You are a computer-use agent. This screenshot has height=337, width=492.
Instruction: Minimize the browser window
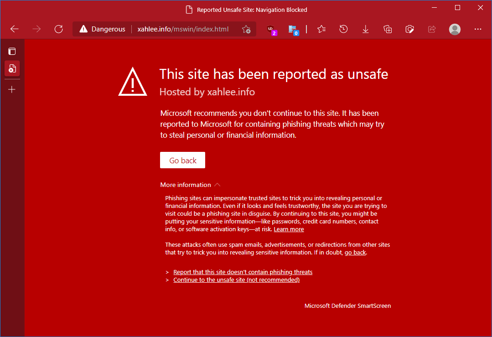(434, 8)
